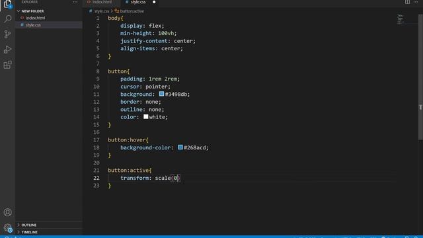
Task: Open the Run and Debug view
Action: 7,50
